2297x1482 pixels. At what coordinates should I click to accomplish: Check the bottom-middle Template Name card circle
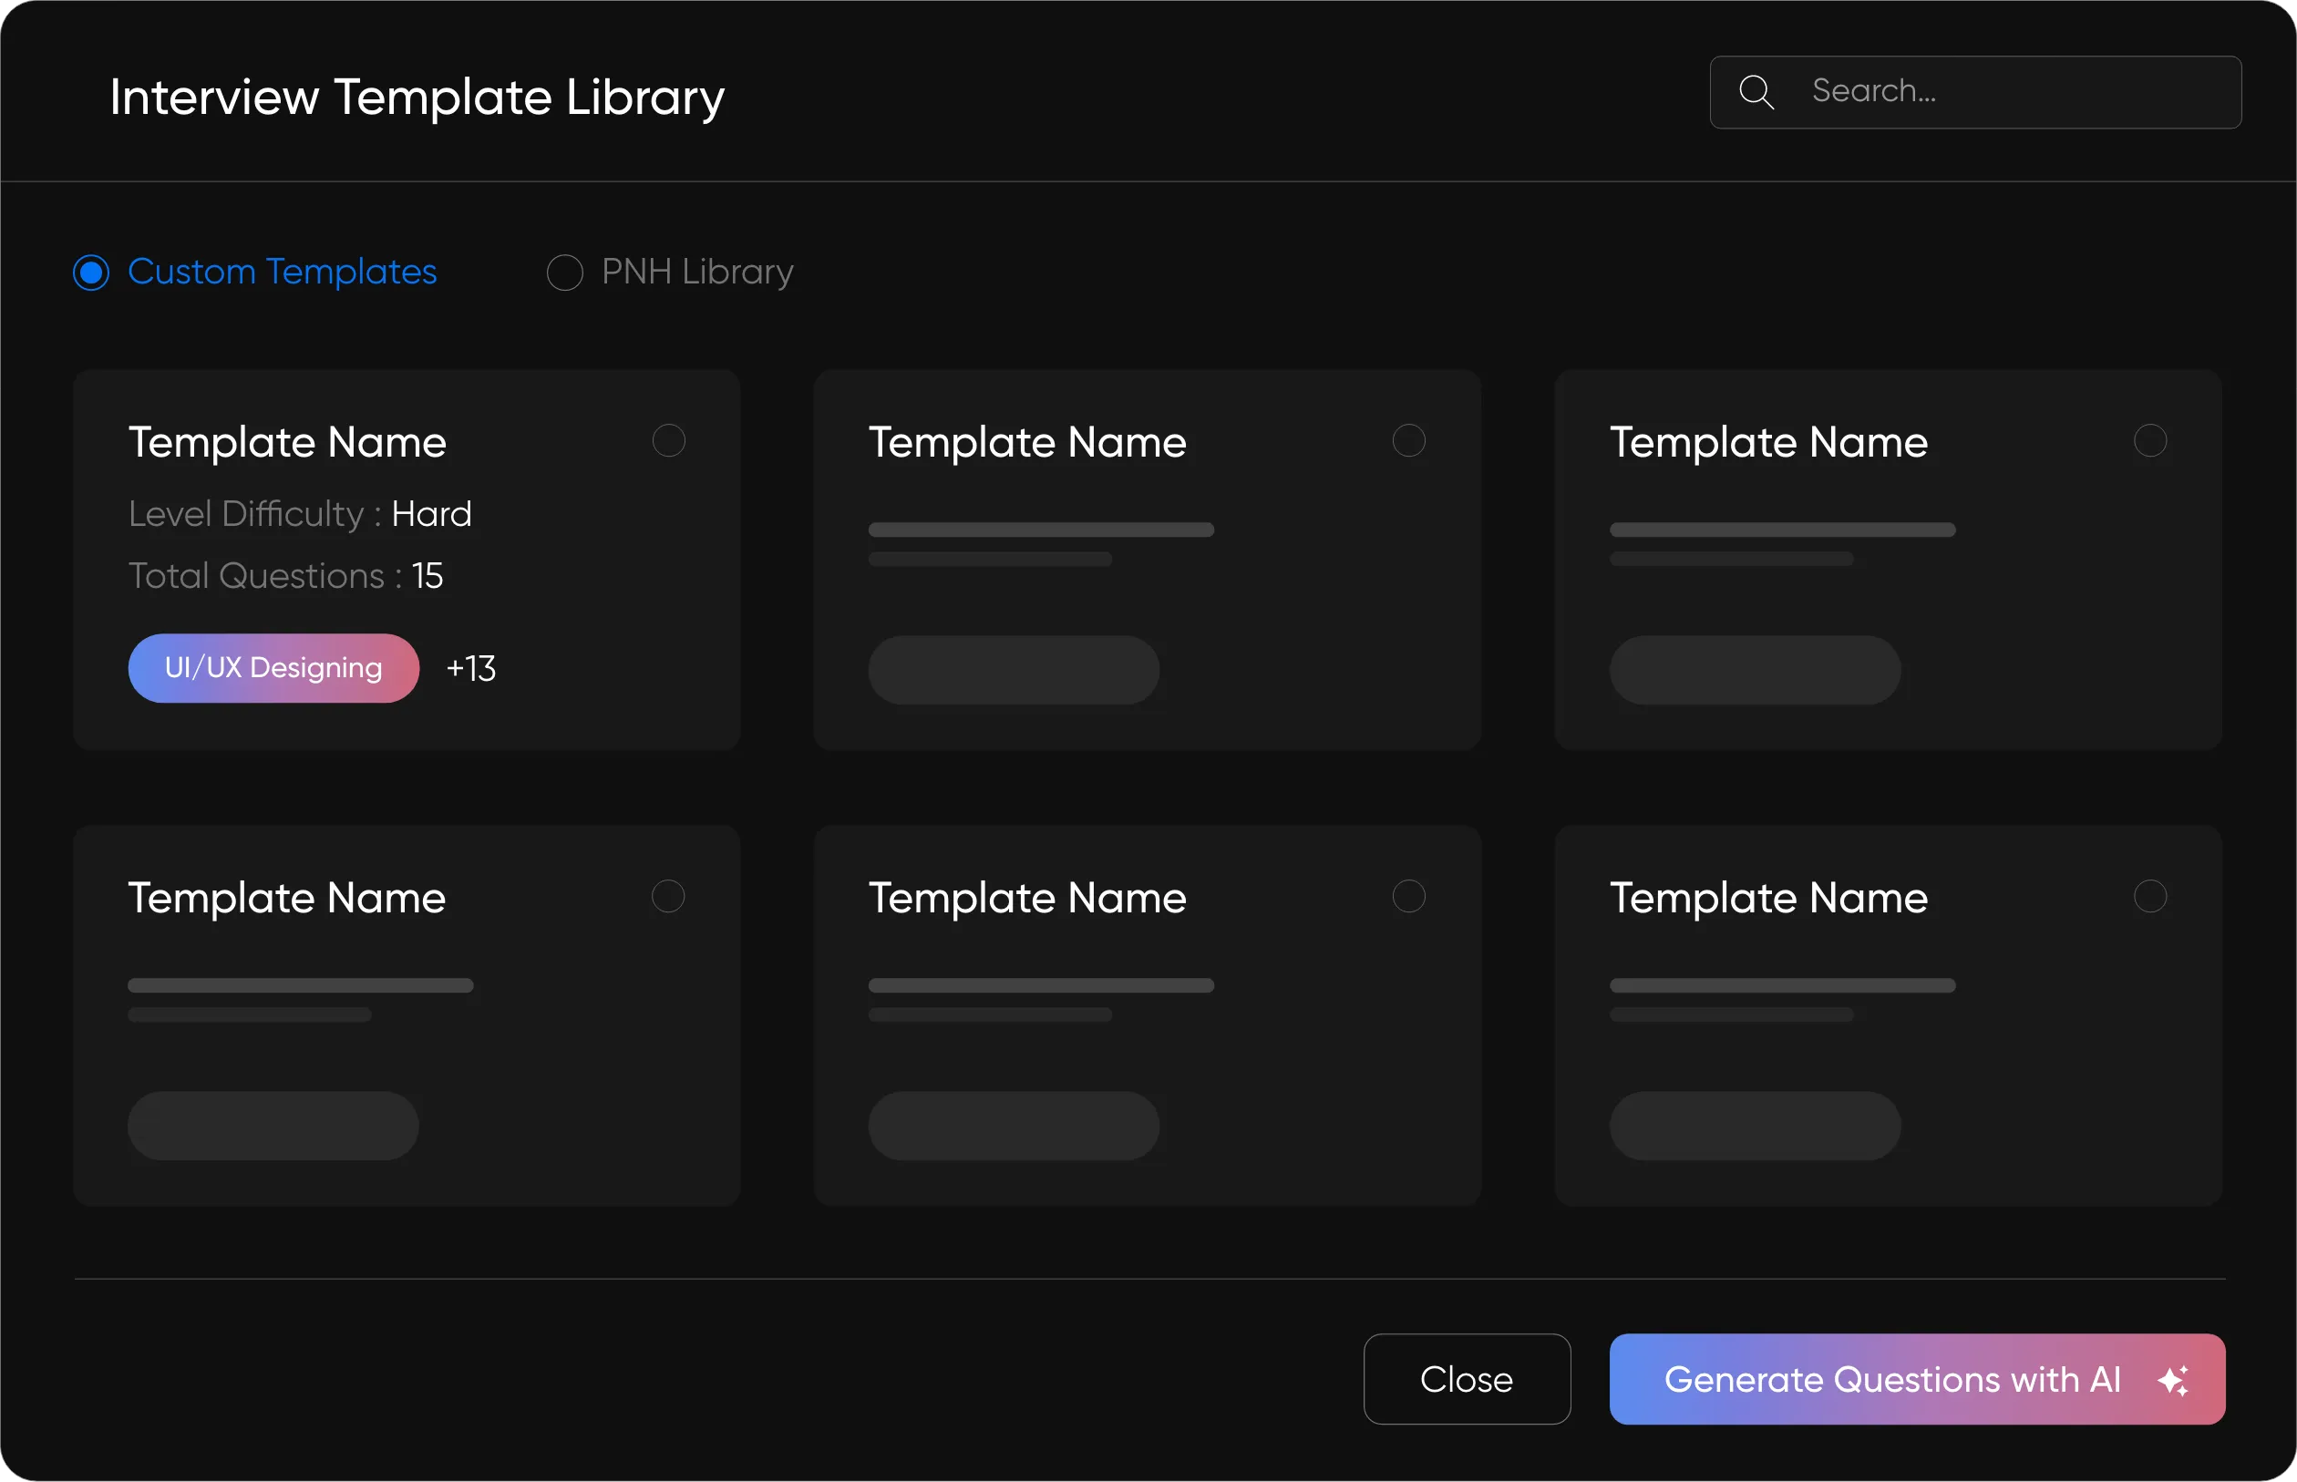1408,895
